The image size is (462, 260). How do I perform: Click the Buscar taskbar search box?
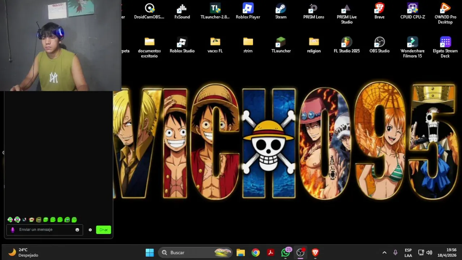(x=195, y=252)
